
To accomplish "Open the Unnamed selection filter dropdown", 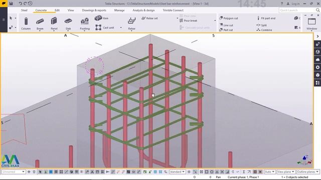I will point(14,172).
